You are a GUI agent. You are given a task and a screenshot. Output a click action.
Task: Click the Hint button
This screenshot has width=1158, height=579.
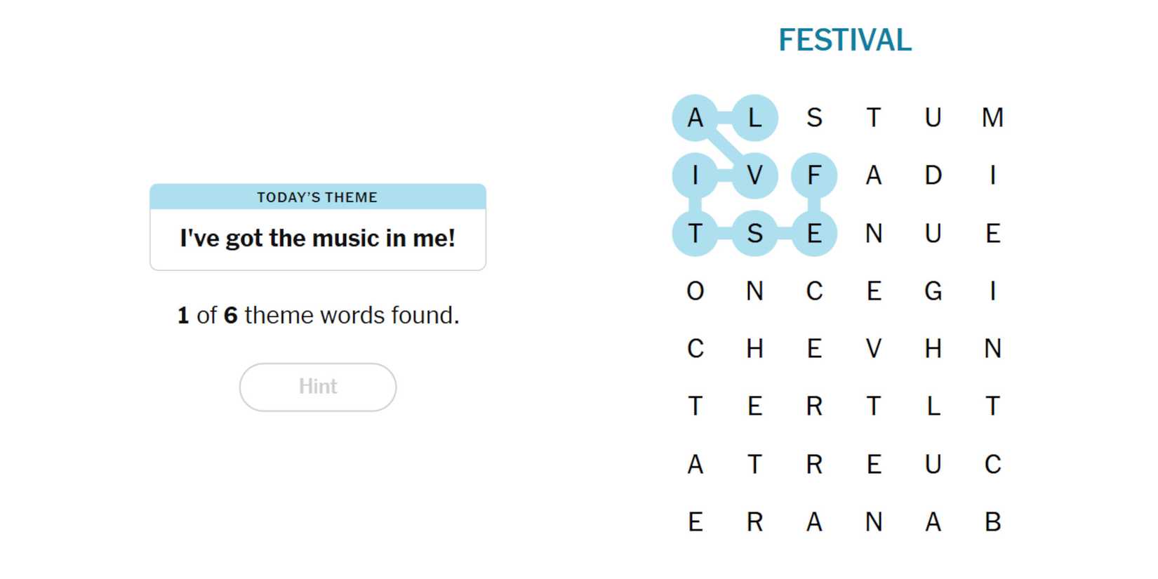pyautogui.click(x=317, y=387)
